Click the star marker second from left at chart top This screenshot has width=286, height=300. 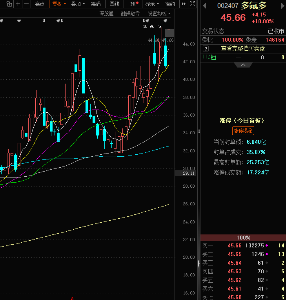tap(19, 20)
